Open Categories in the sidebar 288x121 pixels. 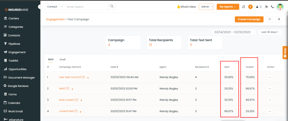[x=13, y=27]
